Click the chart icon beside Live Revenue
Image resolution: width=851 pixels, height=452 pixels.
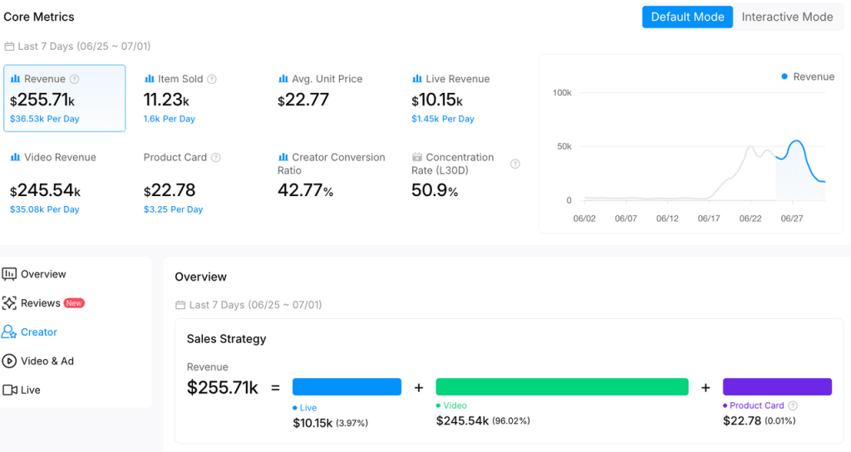click(x=417, y=79)
